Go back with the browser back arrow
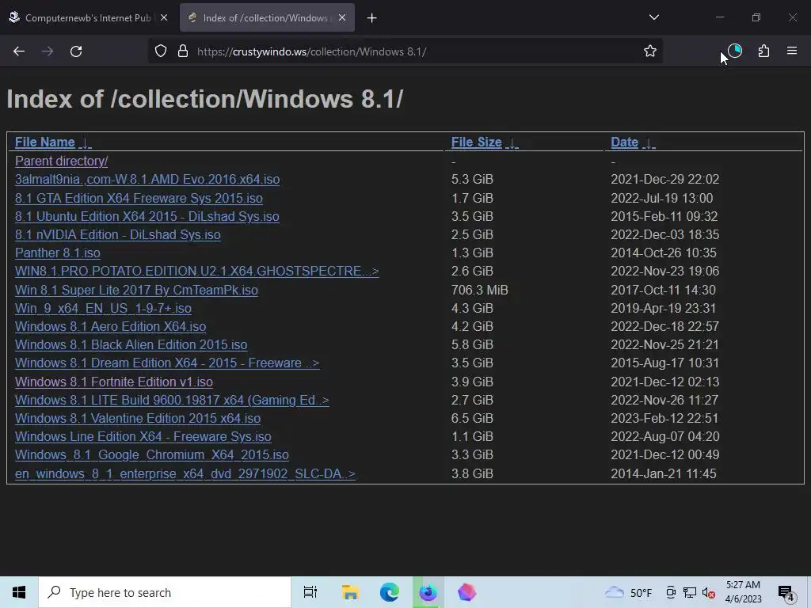The width and height of the screenshot is (811, 608). point(19,51)
